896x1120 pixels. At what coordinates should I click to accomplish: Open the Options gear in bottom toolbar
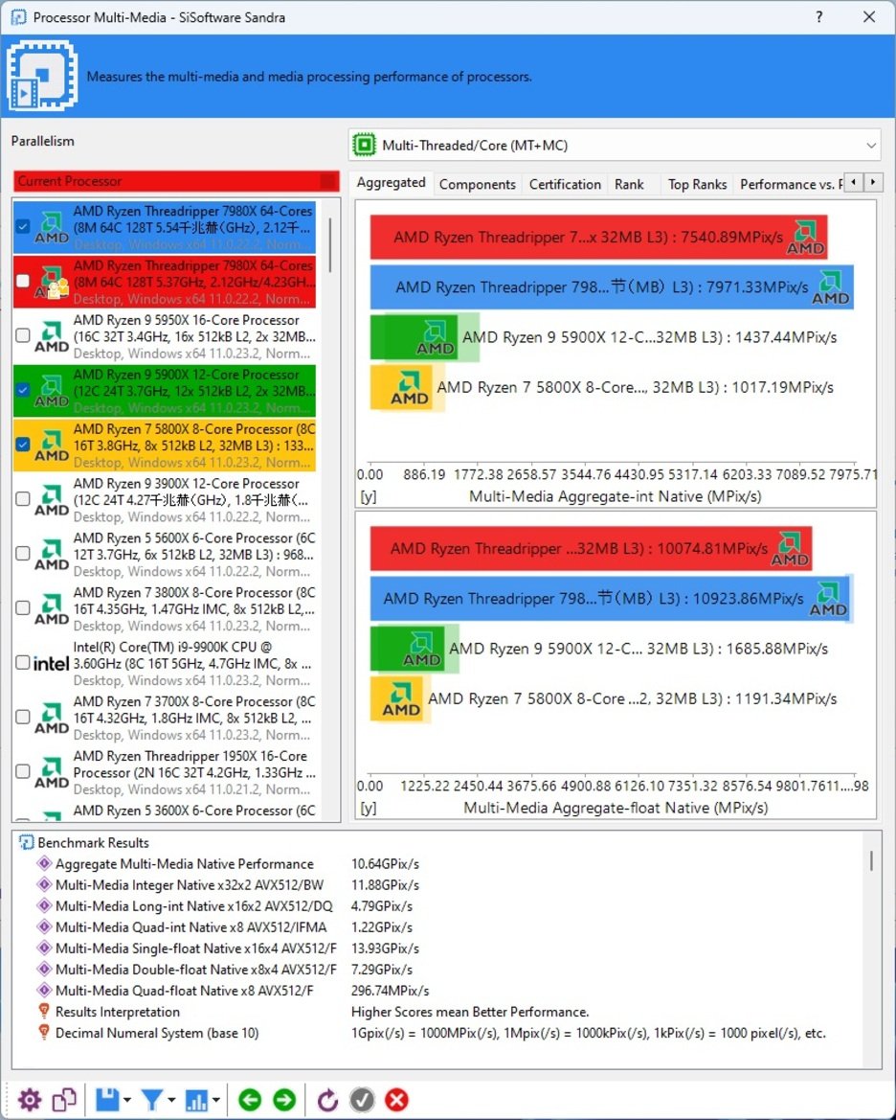(30, 1099)
